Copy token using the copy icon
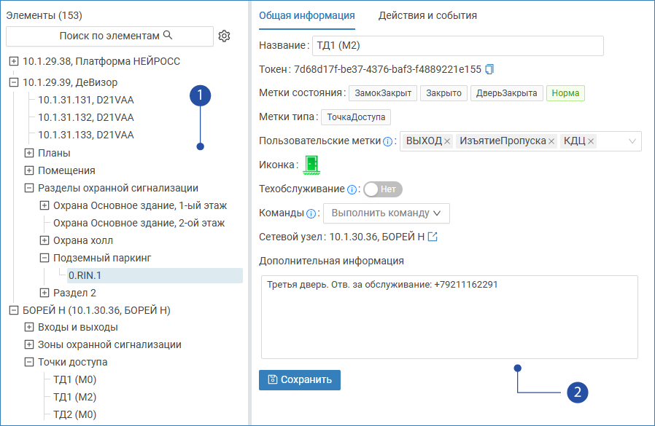The height and width of the screenshot is (426, 655). click(x=489, y=69)
